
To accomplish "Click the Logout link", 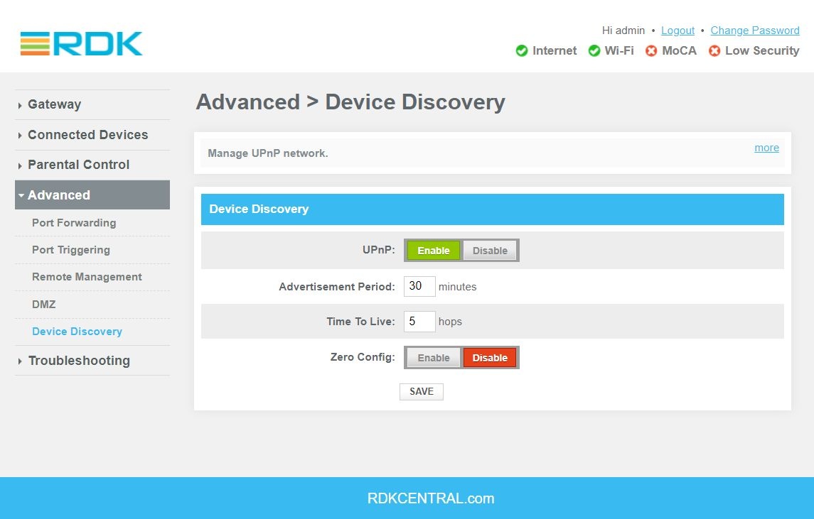I will click(678, 31).
